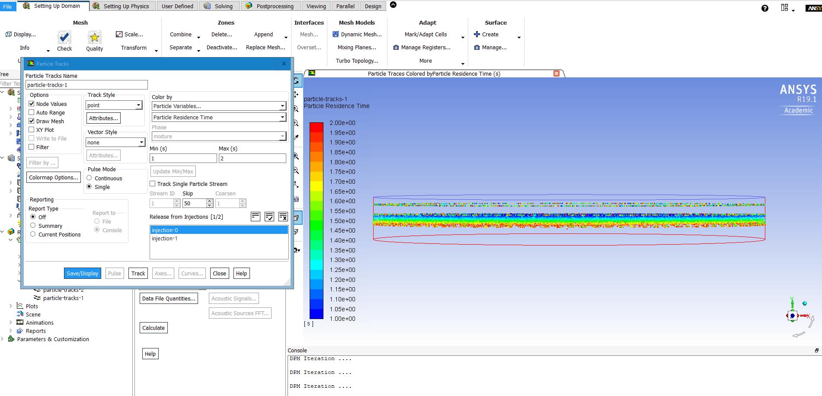Open Manage surfaces option
The width and height of the screenshot is (822, 396).
click(x=490, y=48)
